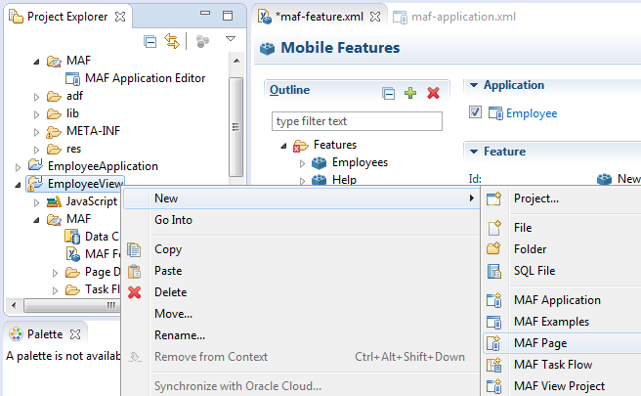Image resolution: width=641 pixels, height=396 pixels.
Task: Click red X delete icon in Outline
Action: [x=433, y=93]
